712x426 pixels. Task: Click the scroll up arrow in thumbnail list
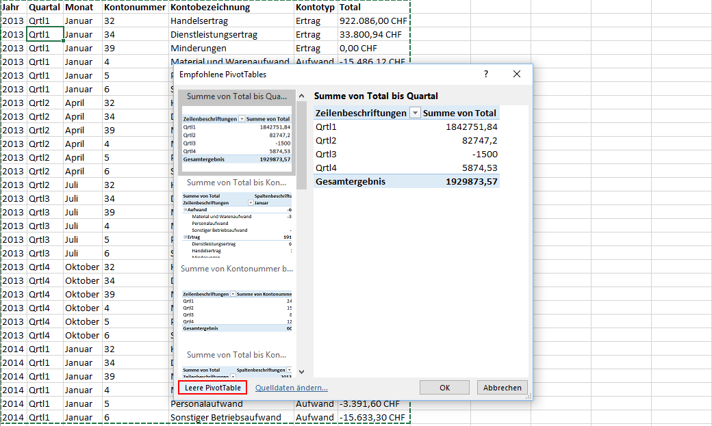point(302,96)
